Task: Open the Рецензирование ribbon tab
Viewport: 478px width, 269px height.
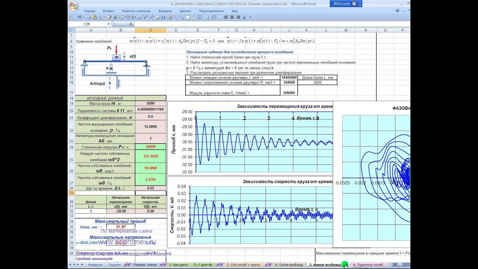Action: click(212, 11)
